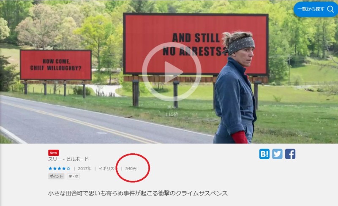Select the 字・吹 subtitle/dub tag
The height and width of the screenshot is (206, 338).
point(73,176)
